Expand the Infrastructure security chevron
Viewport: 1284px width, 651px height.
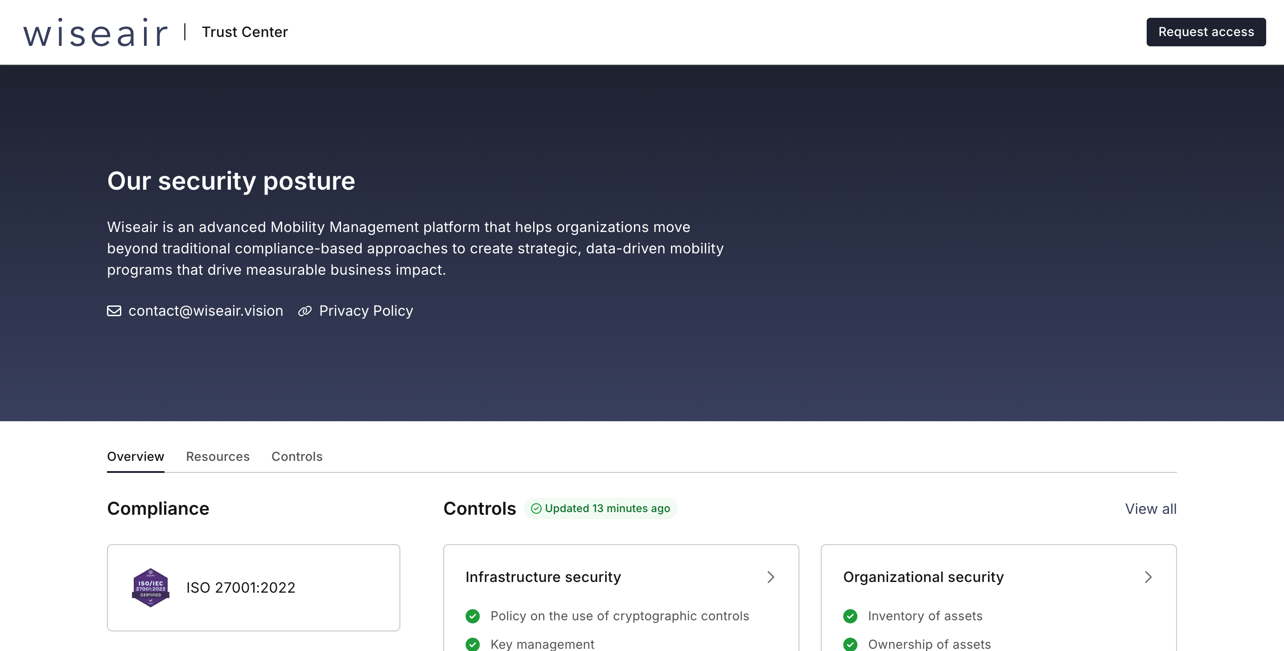[770, 577]
